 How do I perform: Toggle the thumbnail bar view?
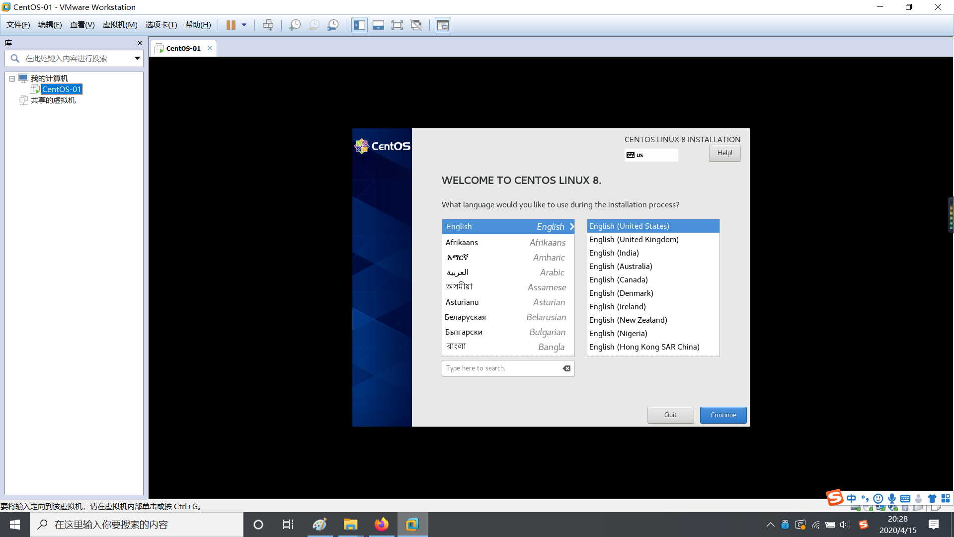[x=378, y=25]
